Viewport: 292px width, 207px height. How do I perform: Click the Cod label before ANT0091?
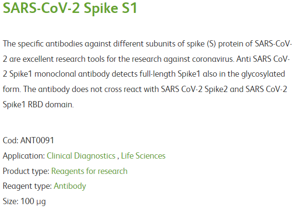coord(11,140)
